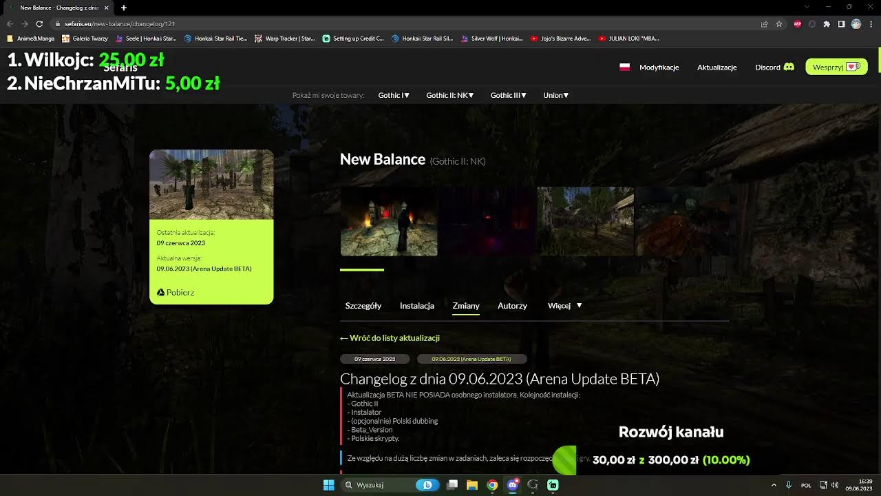Open File Explorer from the taskbar
Viewport: 881px width, 496px height.
pos(472,485)
